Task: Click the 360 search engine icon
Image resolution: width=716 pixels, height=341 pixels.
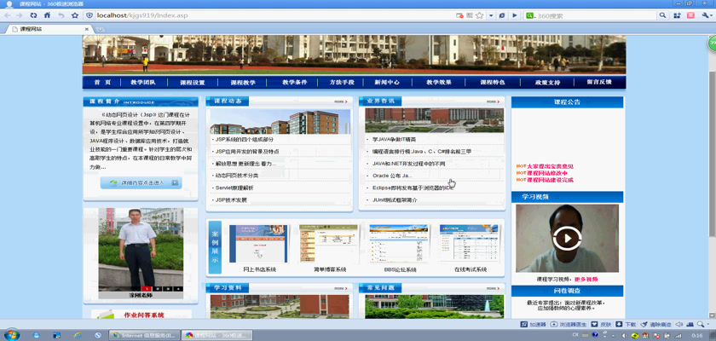Action: [530, 15]
